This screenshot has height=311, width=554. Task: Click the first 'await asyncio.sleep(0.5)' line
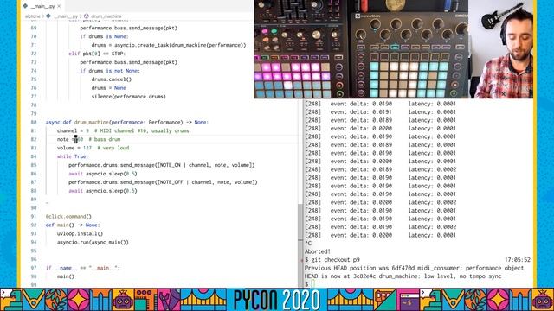[103, 174]
